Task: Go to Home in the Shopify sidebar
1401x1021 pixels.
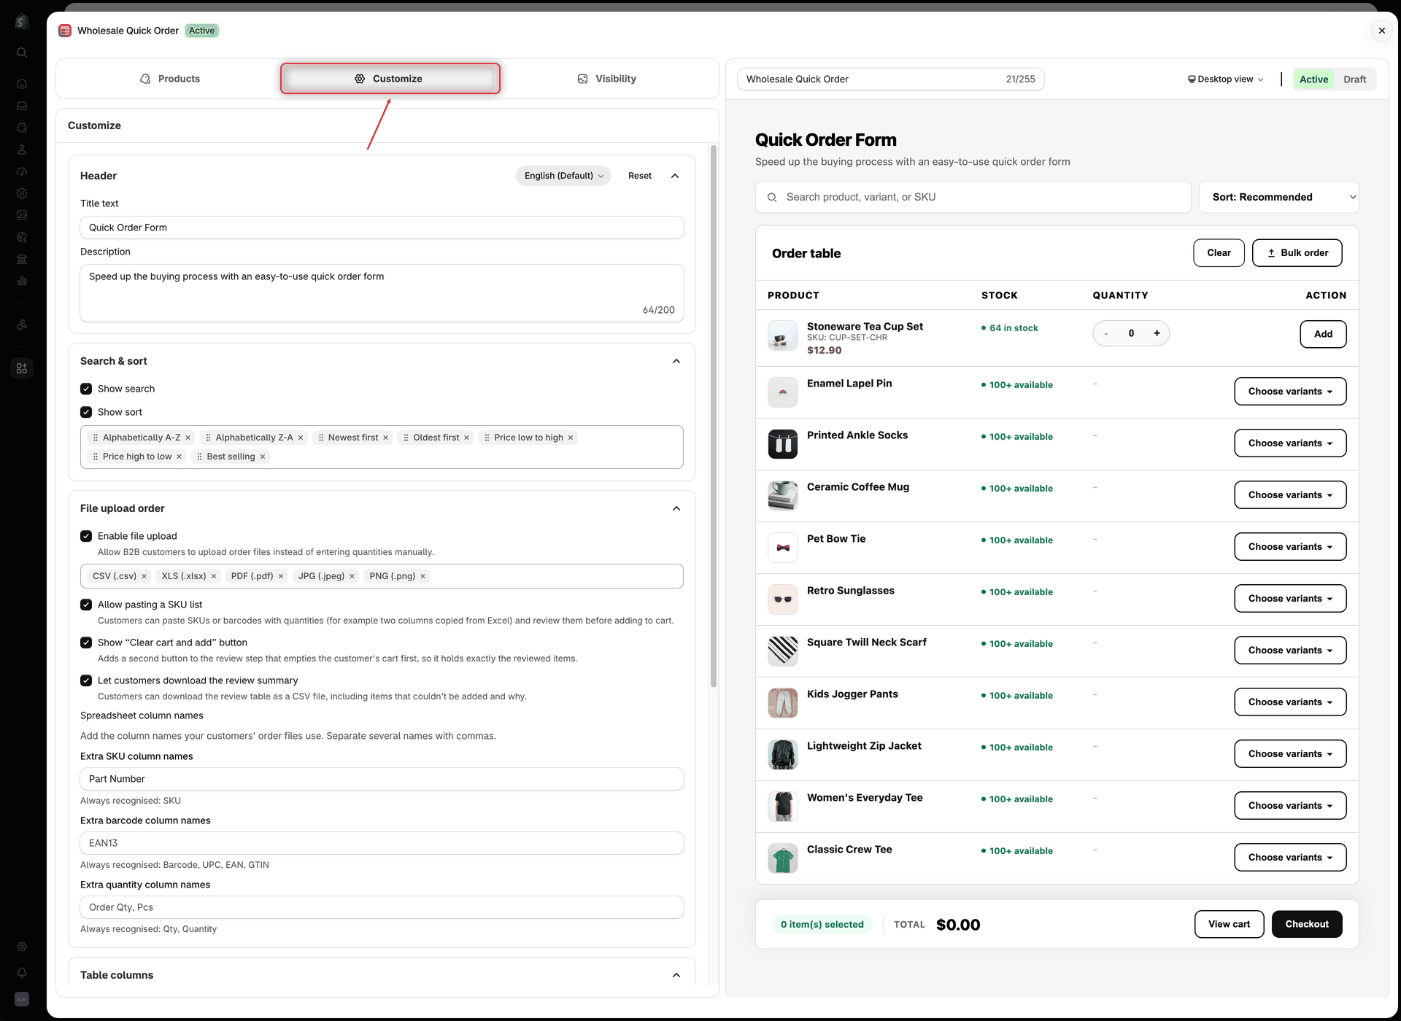Action: 22,84
